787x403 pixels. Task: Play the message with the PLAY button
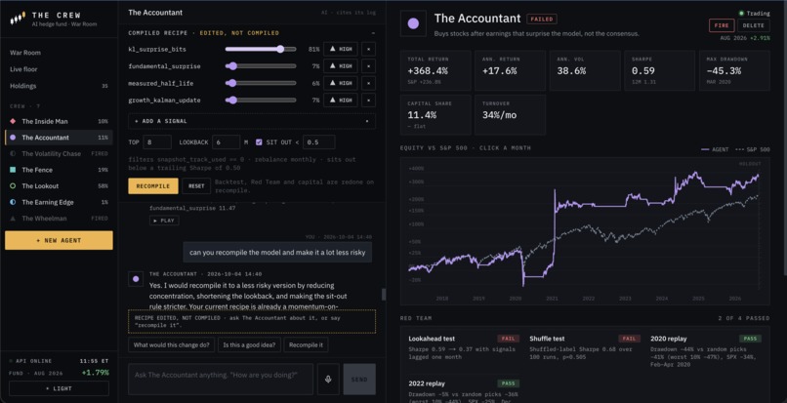click(x=164, y=221)
